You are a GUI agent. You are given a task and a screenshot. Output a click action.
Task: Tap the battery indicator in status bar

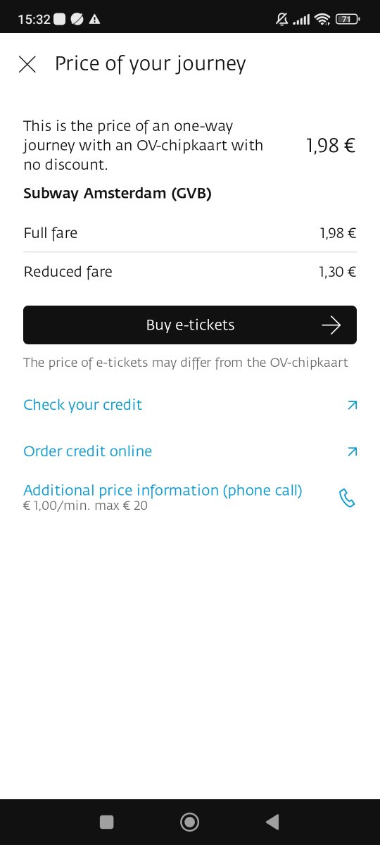[348, 19]
